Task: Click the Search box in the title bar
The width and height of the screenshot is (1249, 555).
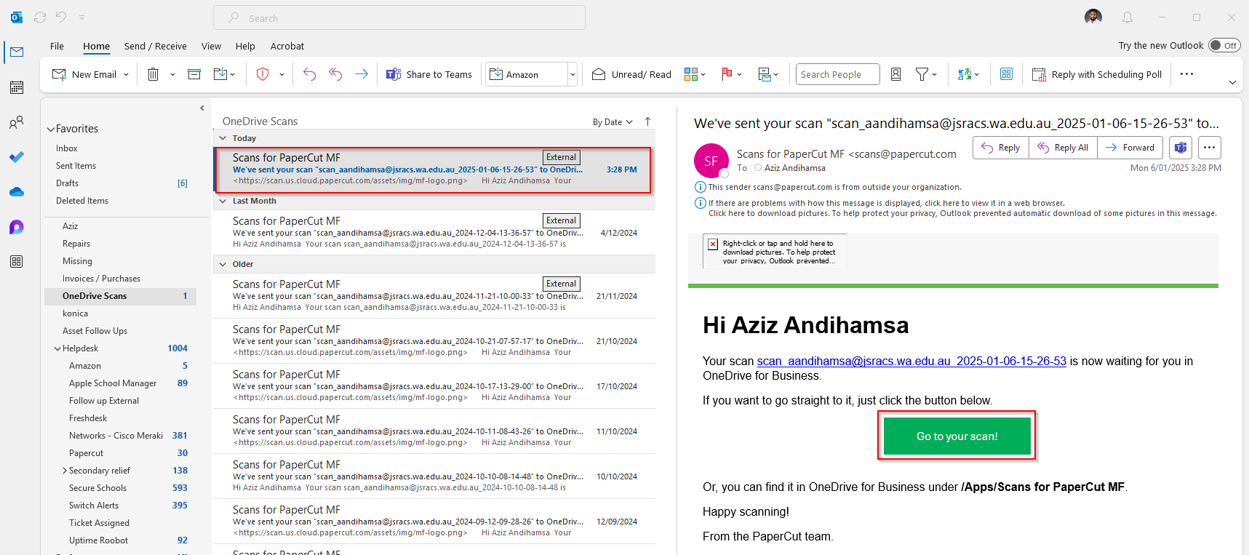Action: pos(399,17)
